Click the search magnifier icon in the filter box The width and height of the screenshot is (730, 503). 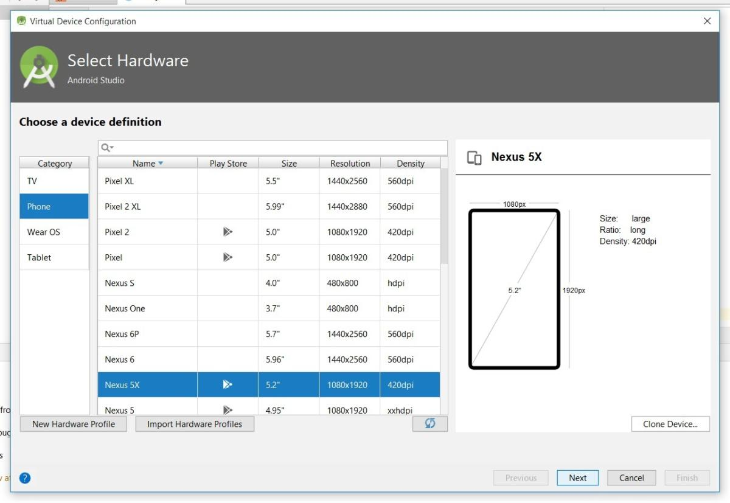(106, 148)
